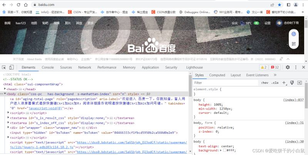The width and height of the screenshot is (308, 155).
Task: Click the bookmark star in address bar
Action: (280, 5)
